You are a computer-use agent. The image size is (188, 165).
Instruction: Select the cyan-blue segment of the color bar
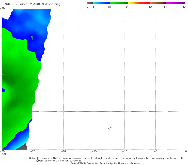(x=101, y=3)
